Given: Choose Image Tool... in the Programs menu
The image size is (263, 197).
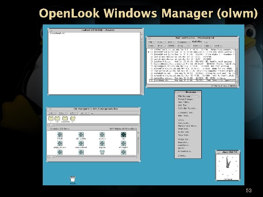Looking at the screenshot, I should pyautogui.click(x=184, y=139).
